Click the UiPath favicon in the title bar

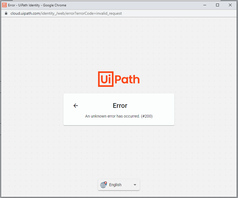4,5
